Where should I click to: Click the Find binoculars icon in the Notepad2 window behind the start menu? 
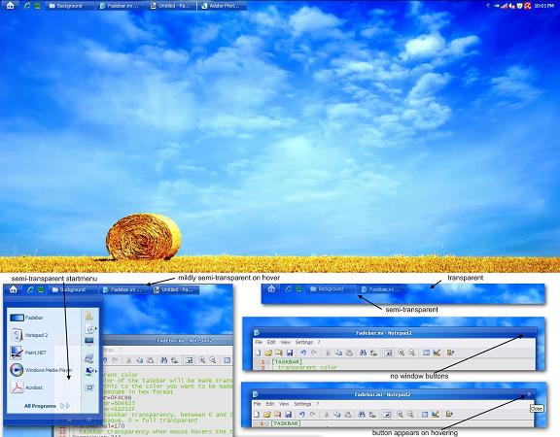pyautogui.click(x=164, y=360)
